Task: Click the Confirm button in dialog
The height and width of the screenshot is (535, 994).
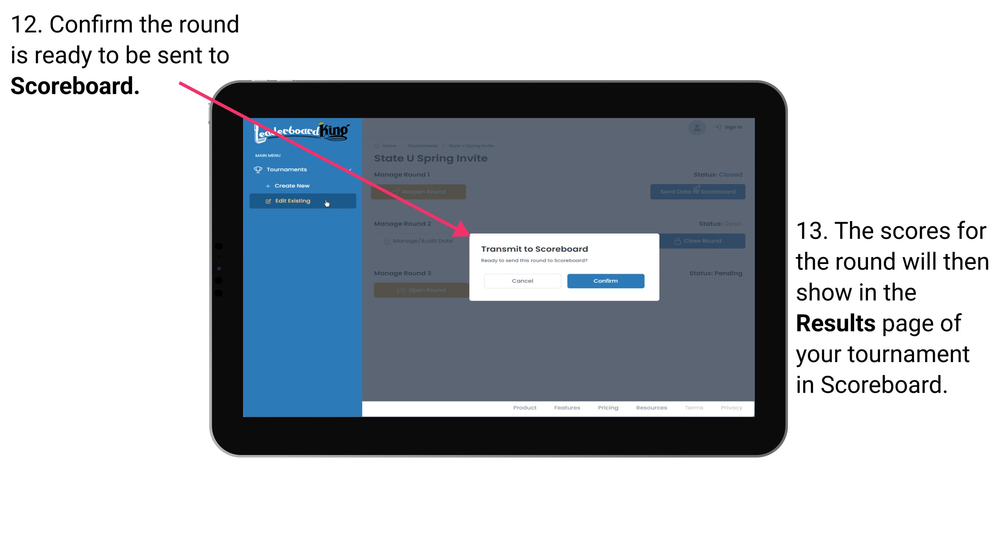Action: [605, 280]
